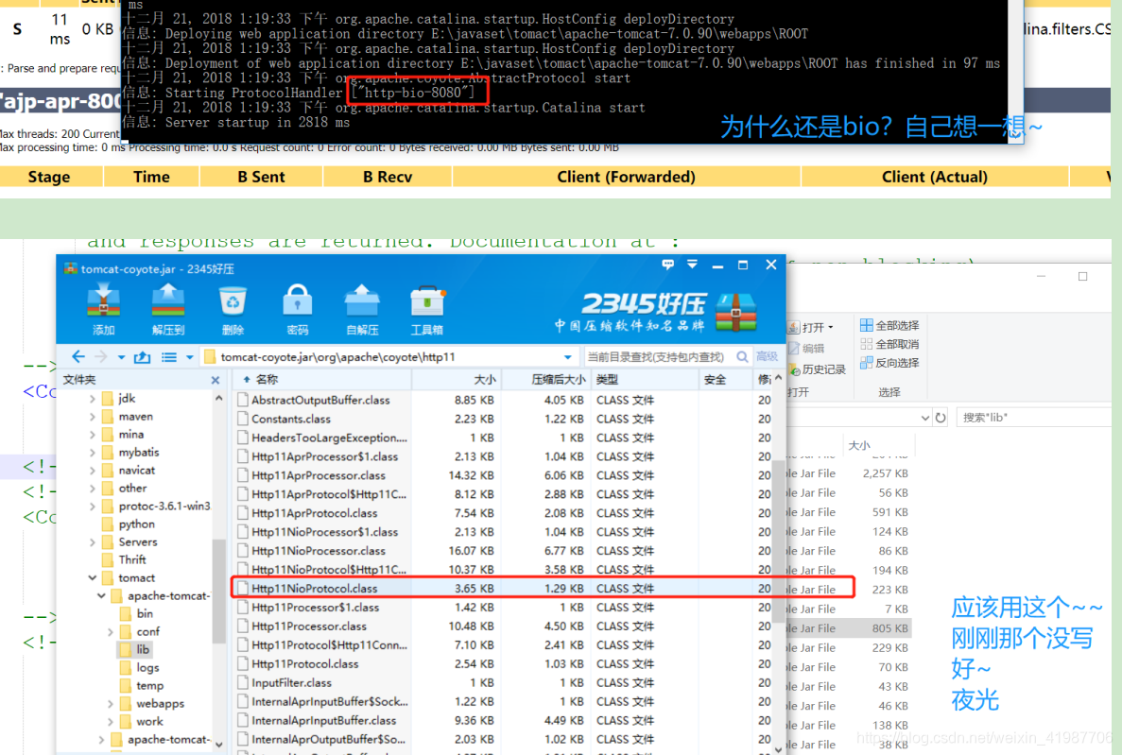Screen dimensions: 1122x755
Task: Click the 大小 column header in Explorer
Action: click(x=858, y=445)
